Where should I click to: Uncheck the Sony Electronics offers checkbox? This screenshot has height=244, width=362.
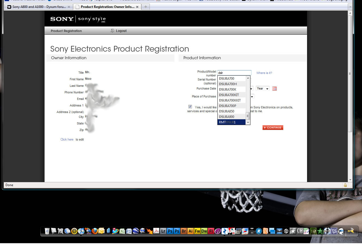coord(190,107)
